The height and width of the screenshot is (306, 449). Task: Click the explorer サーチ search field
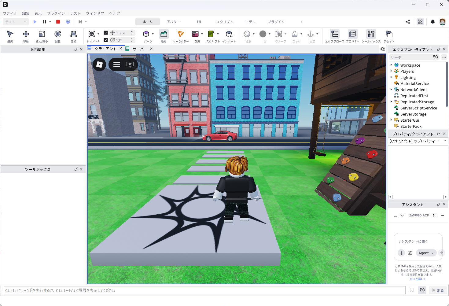(411, 57)
